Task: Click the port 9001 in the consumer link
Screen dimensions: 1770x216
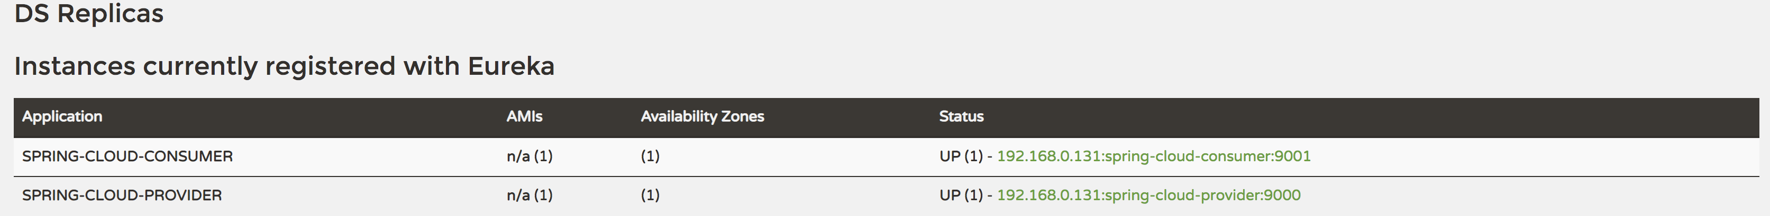Action: (x=1292, y=156)
